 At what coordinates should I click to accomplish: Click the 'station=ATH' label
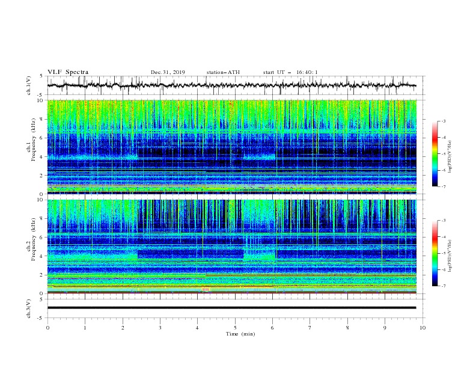(223, 72)
